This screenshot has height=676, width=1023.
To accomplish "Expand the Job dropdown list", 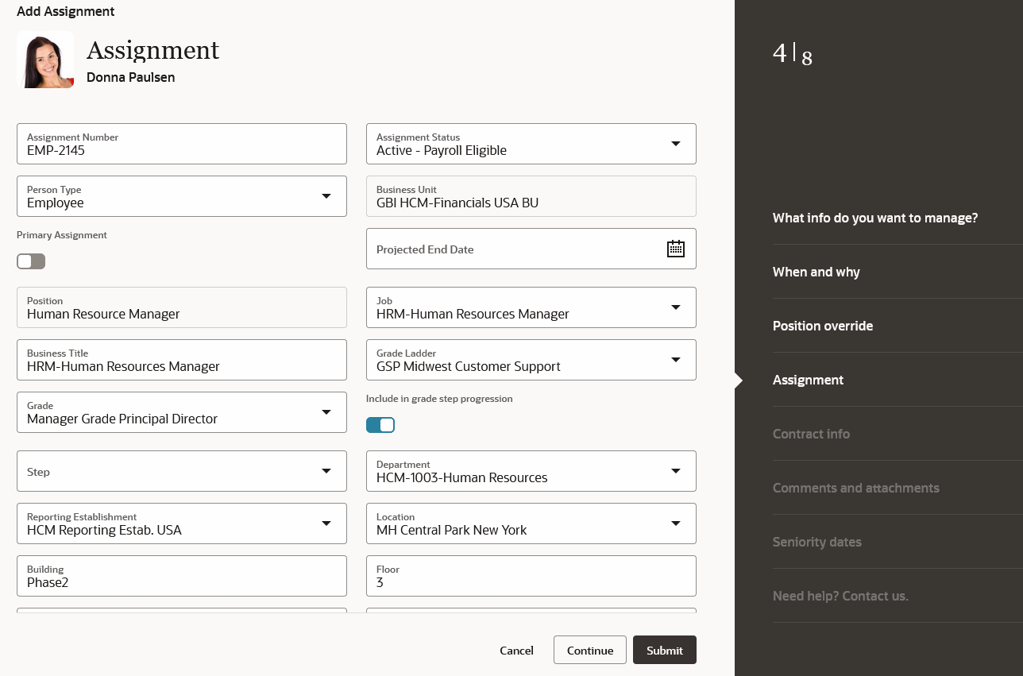I will 676,307.
